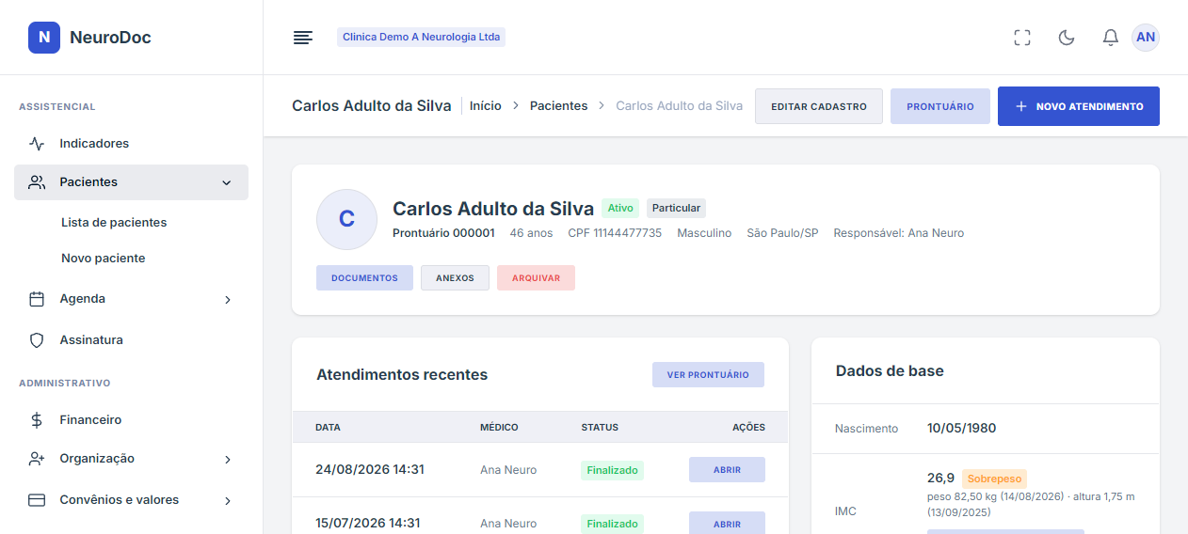This screenshot has width=1188, height=534.
Task: Click the Agenda calendar icon
Action: (37, 299)
